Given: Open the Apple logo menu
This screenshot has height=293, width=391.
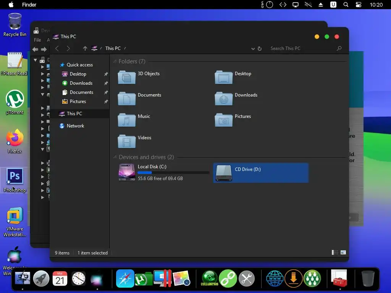Looking at the screenshot, I should [x=11, y=5].
